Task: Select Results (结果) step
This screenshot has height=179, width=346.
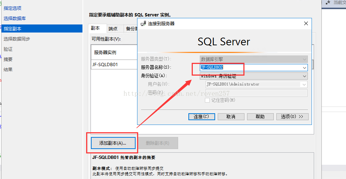Action: click(8, 69)
